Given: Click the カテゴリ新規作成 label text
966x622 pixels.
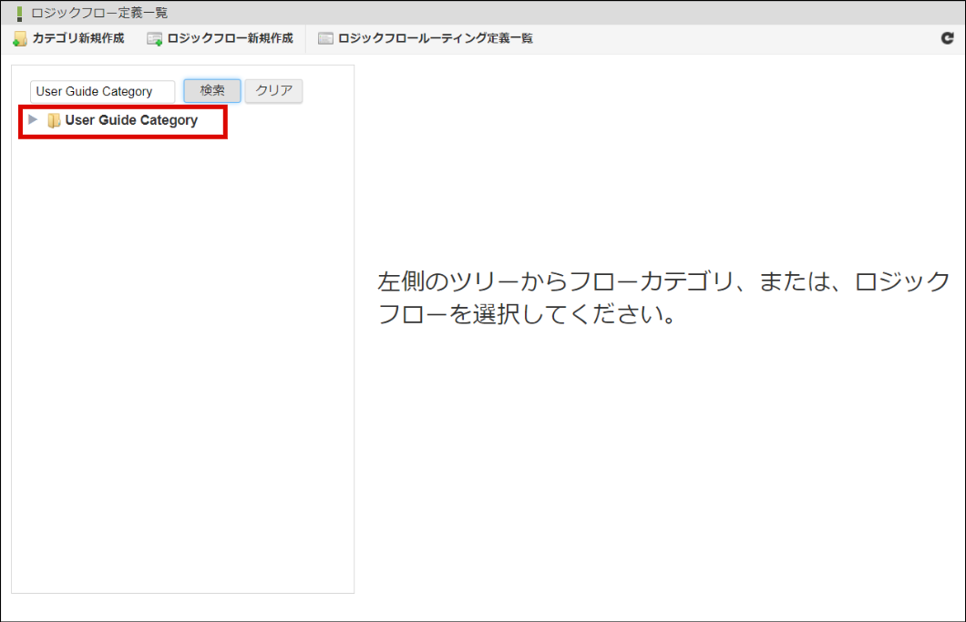Looking at the screenshot, I should tap(78, 38).
